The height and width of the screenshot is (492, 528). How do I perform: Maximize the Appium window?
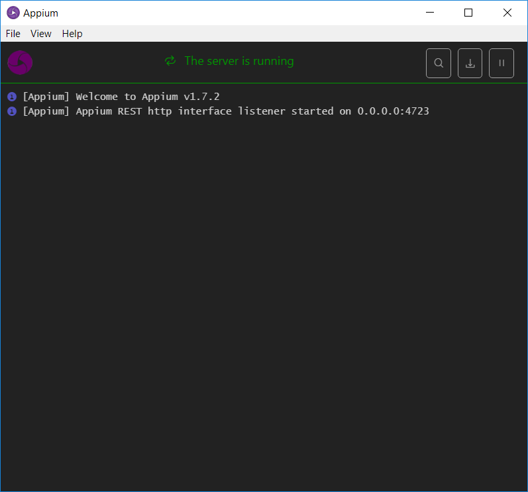[x=468, y=13]
